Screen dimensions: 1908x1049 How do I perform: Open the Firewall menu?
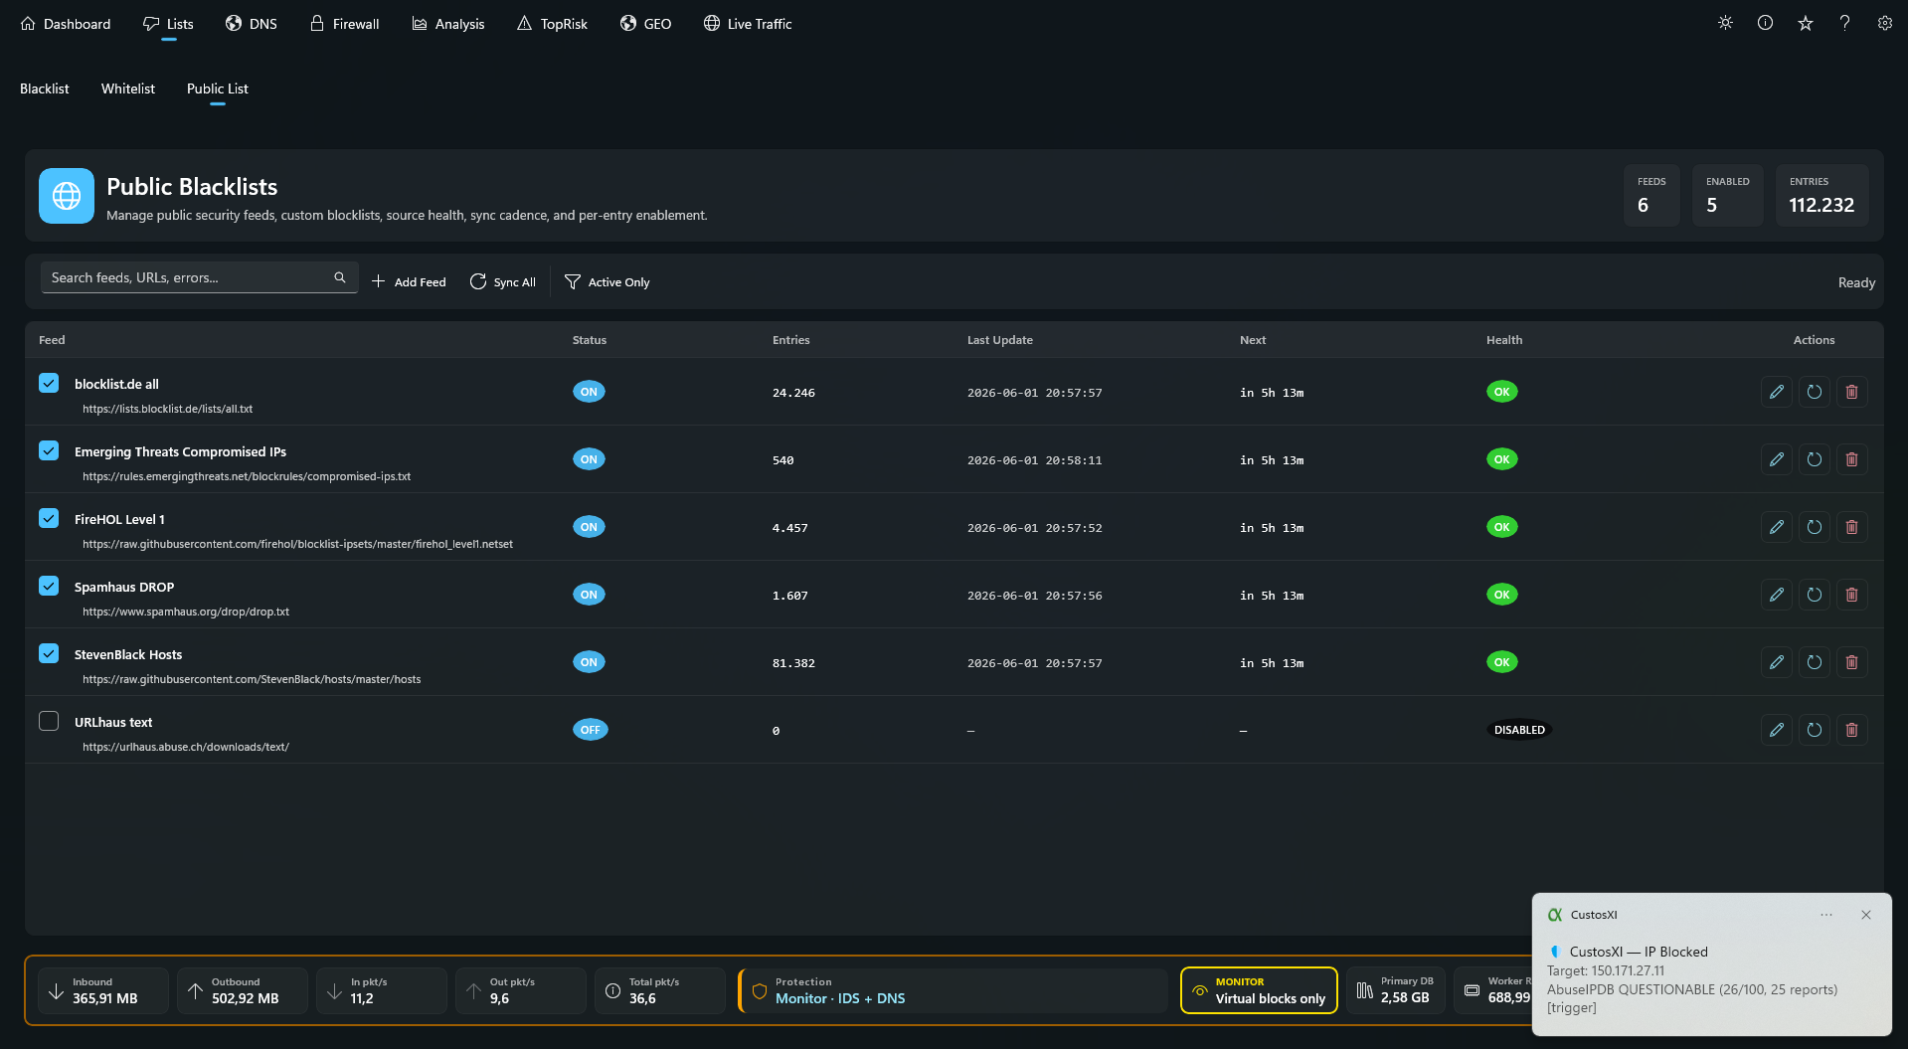coord(344,24)
